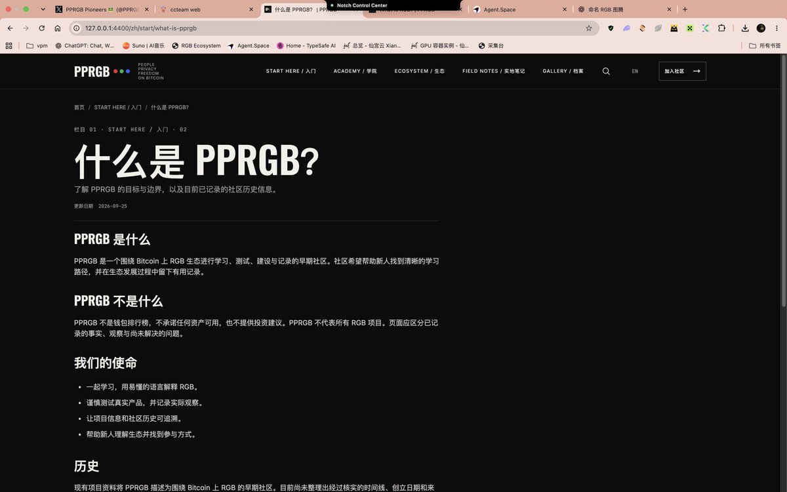The width and height of the screenshot is (787, 492).
Task: Close the 命名 RGB 图腾 tab
Action: pos(669,10)
